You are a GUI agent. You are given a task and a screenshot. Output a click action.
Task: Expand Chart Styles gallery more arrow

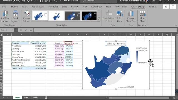click(99, 19)
